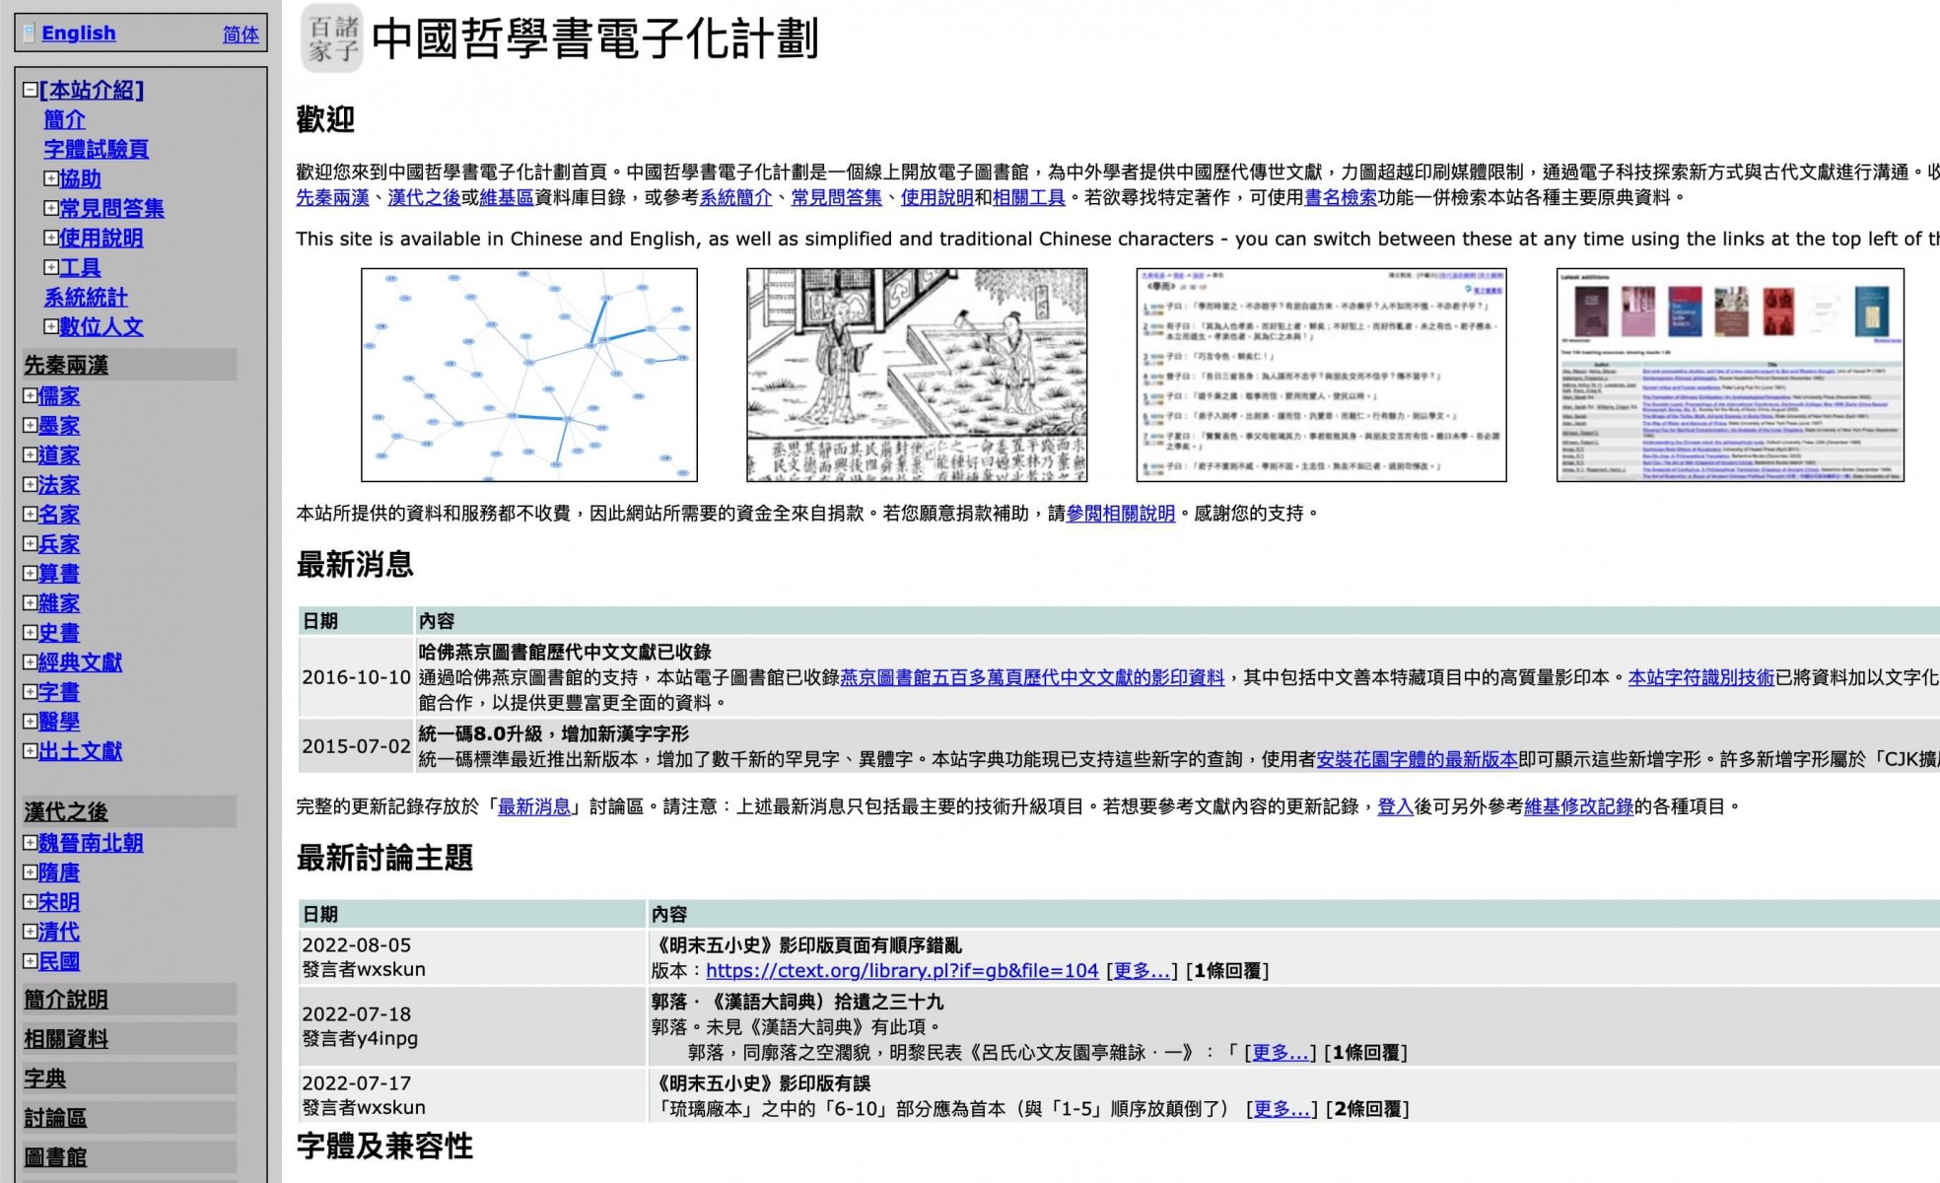Viewport: 1940px width, 1183px height.
Task: Click 登入 login link
Action: 1395,806
